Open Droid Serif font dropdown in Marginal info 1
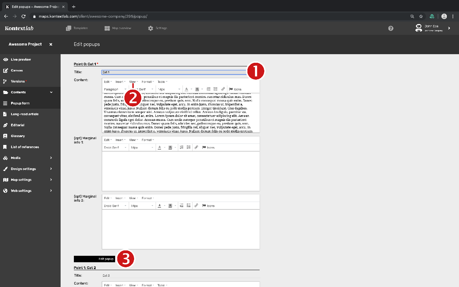Viewport: 459px width, 287px height. [115, 147]
